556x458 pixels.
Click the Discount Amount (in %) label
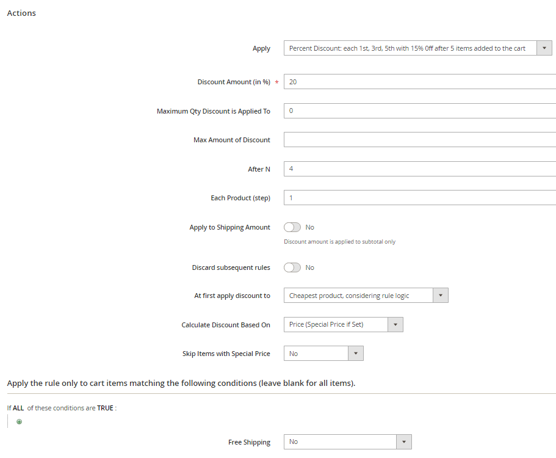click(x=234, y=82)
